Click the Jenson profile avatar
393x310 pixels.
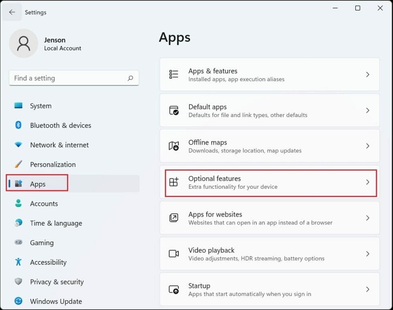[24, 43]
